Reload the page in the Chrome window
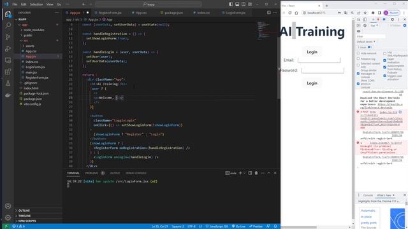This screenshot has height=229, width=408. pos(290,13)
